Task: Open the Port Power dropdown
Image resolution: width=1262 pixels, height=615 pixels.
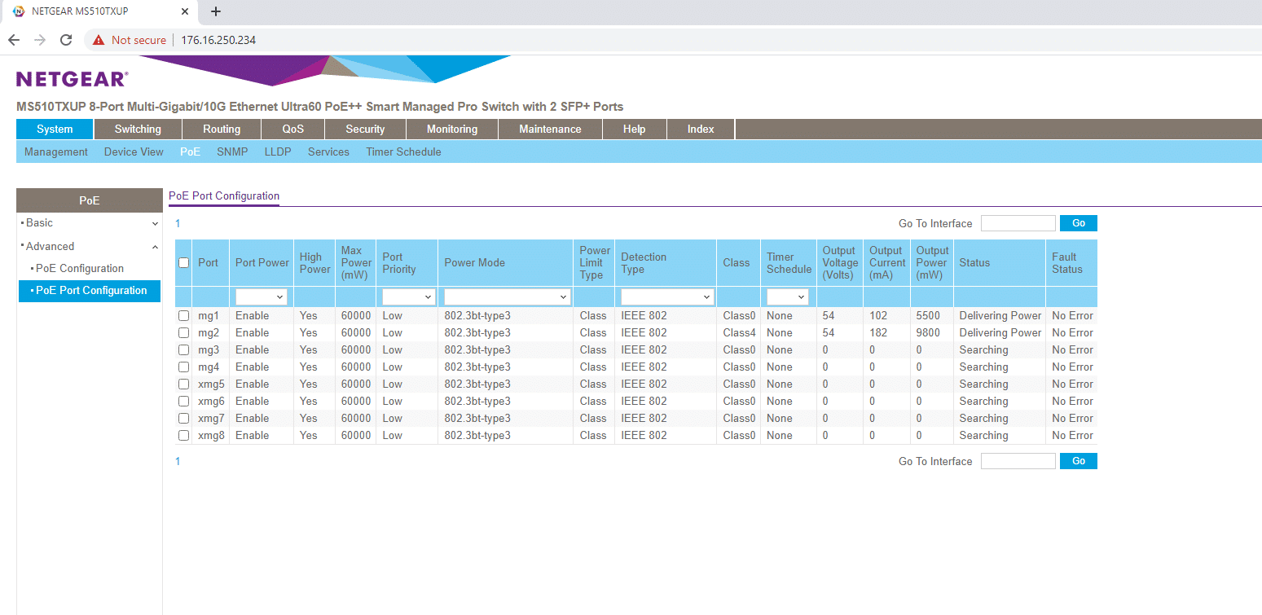Action: click(262, 297)
